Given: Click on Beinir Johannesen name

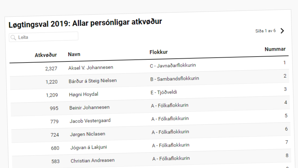Looking at the screenshot, I should pos(90,108).
